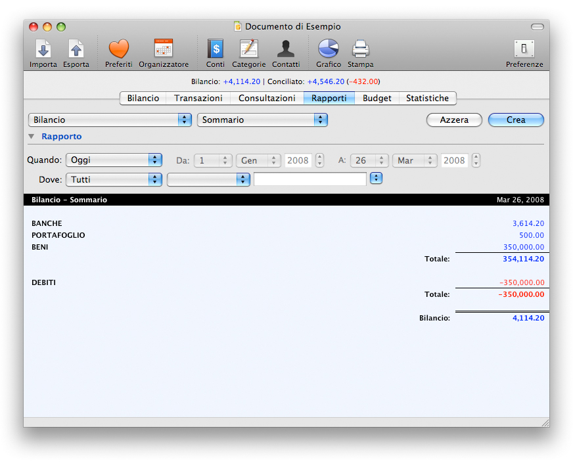Click the window resize grip

coord(545,423)
